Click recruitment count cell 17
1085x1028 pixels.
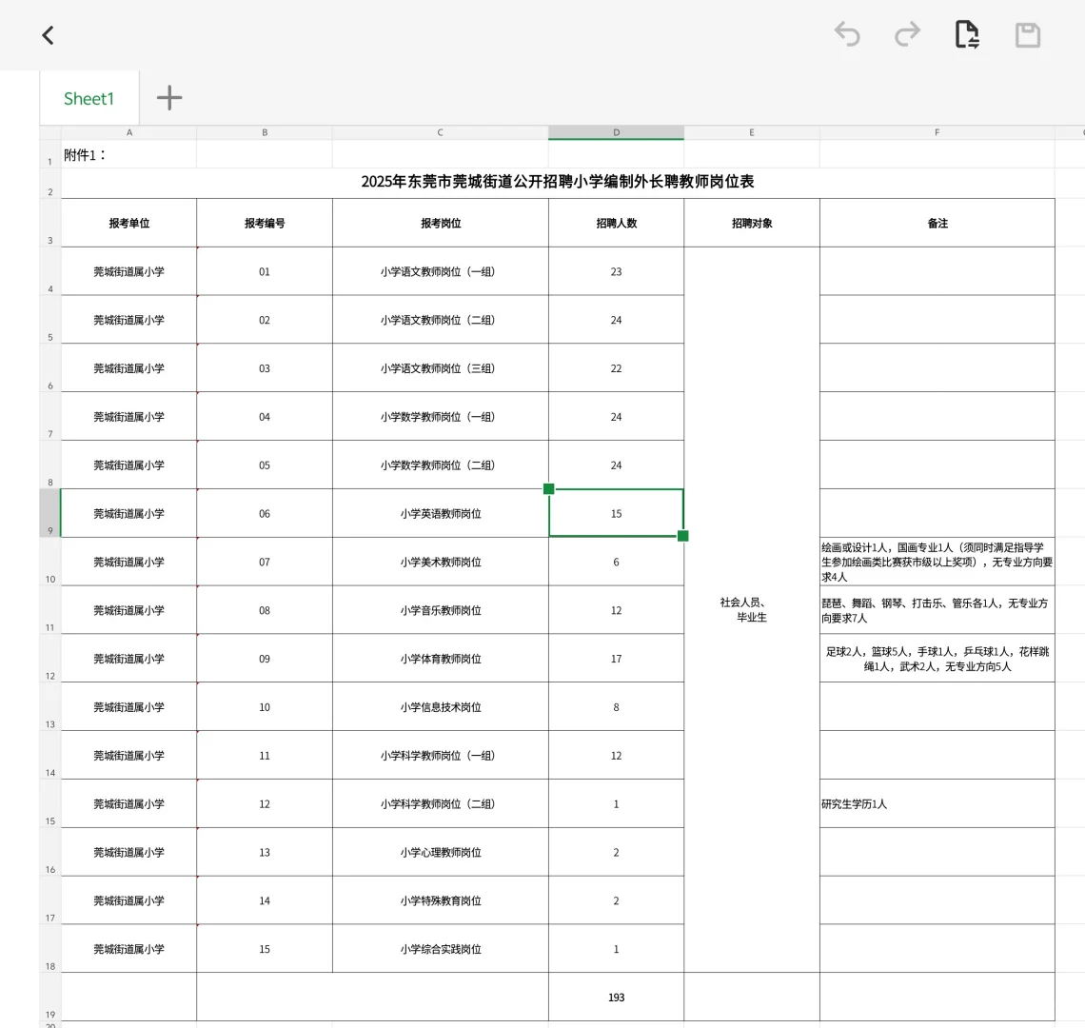pos(616,659)
